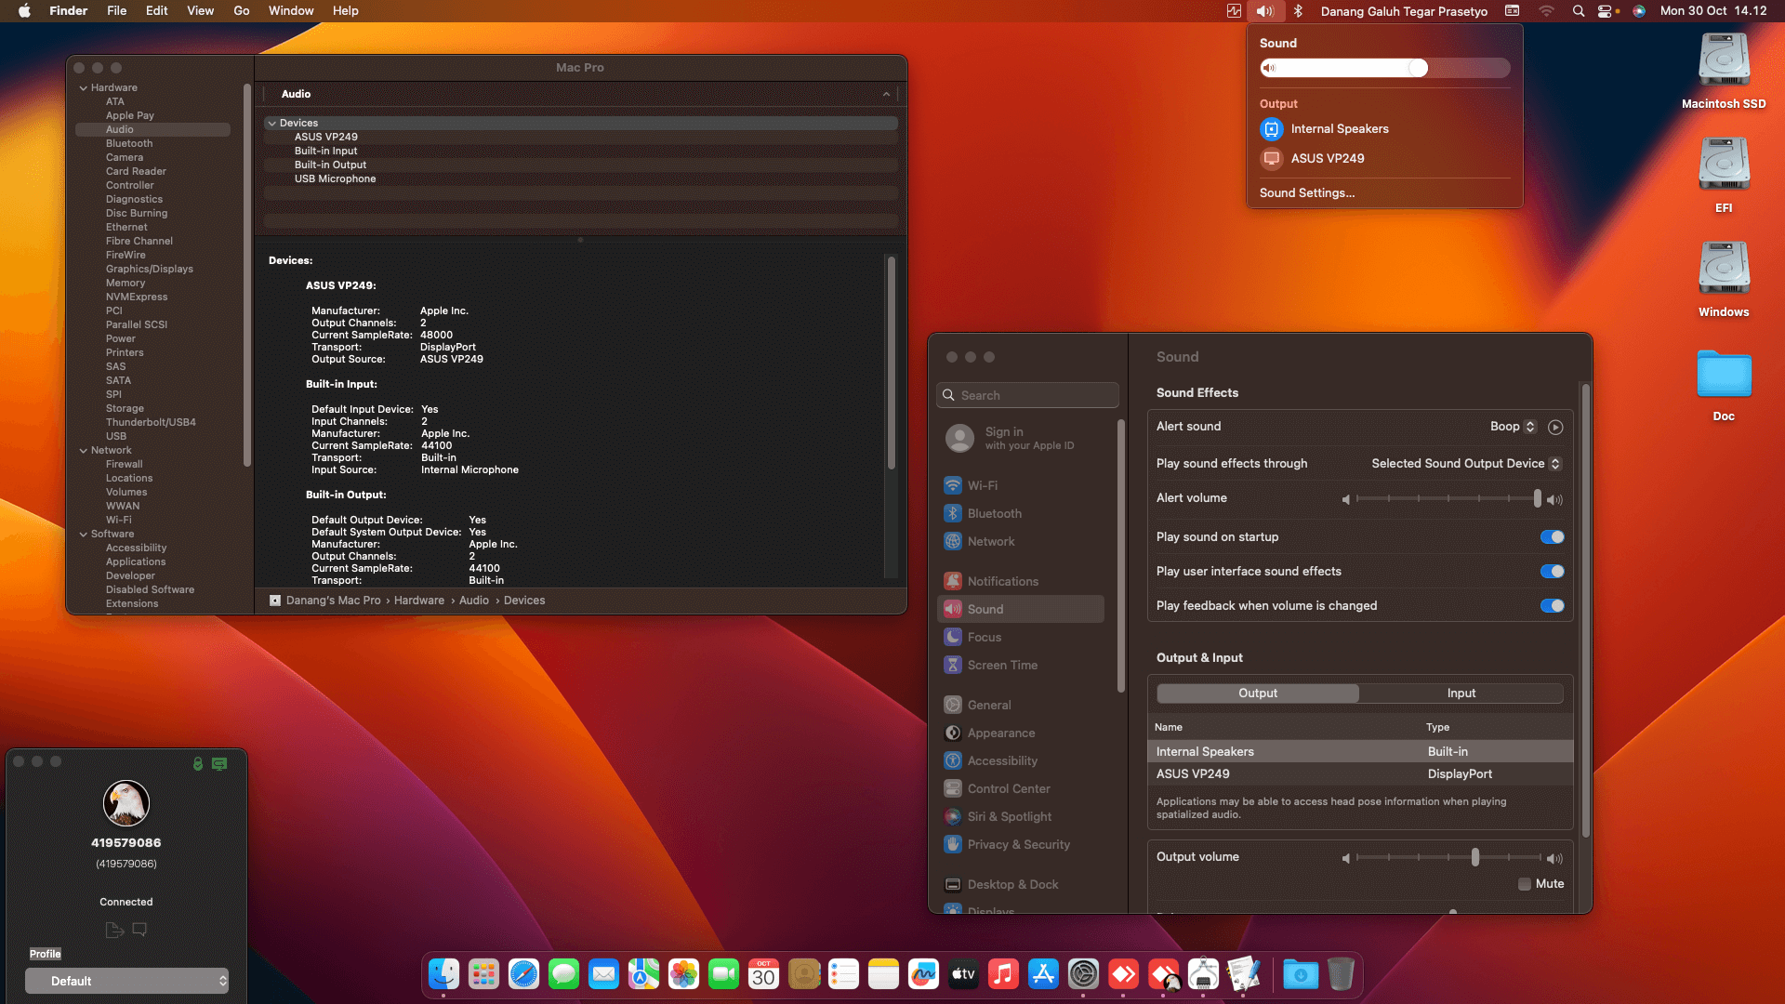Image resolution: width=1785 pixels, height=1004 pixels.
Task: Collapse the Network tree section
Action: [84, 451]
